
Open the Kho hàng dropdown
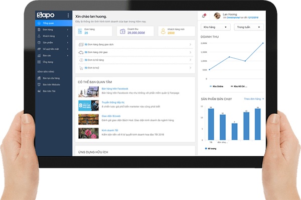[215, 27]
